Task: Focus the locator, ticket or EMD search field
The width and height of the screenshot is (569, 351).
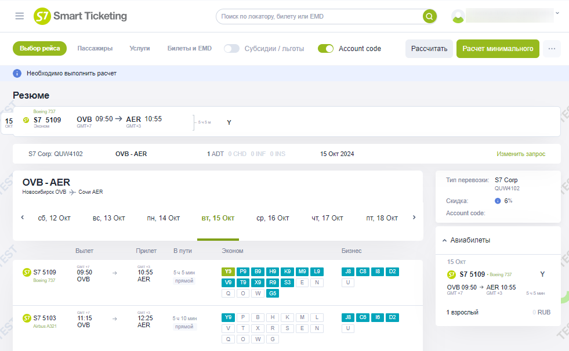Action: coord(320,16)
